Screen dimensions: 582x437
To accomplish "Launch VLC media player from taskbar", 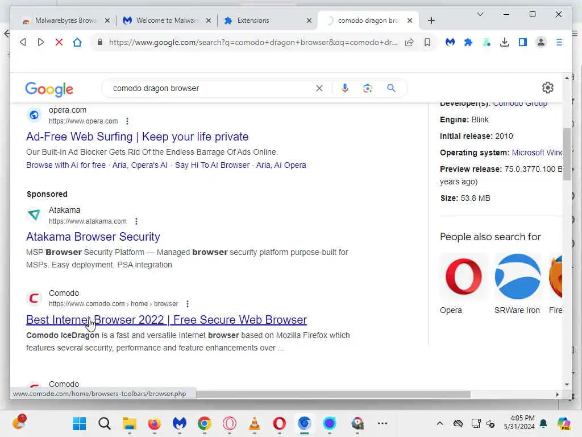I will (255, 423).
